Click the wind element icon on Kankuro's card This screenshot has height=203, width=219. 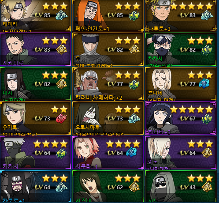(x=62, y=188)
